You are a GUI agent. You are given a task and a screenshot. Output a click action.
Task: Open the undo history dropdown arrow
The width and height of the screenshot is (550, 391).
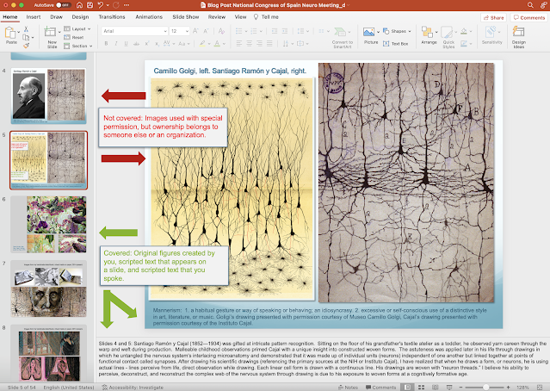[108, 5]
